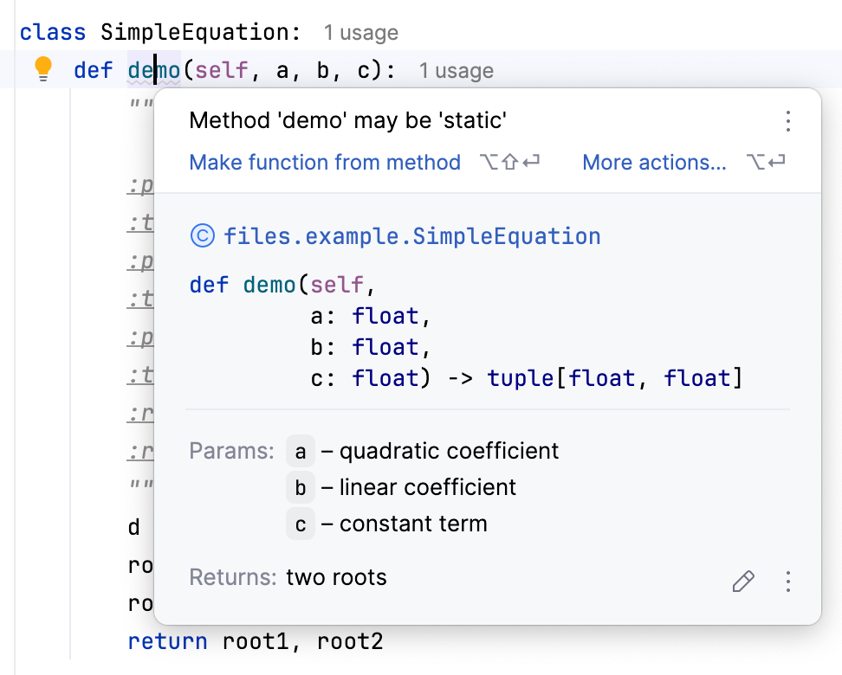Click the pencil icon to edit documentation
The height and width of the screenshot is (675, 842).
point(742,582)
